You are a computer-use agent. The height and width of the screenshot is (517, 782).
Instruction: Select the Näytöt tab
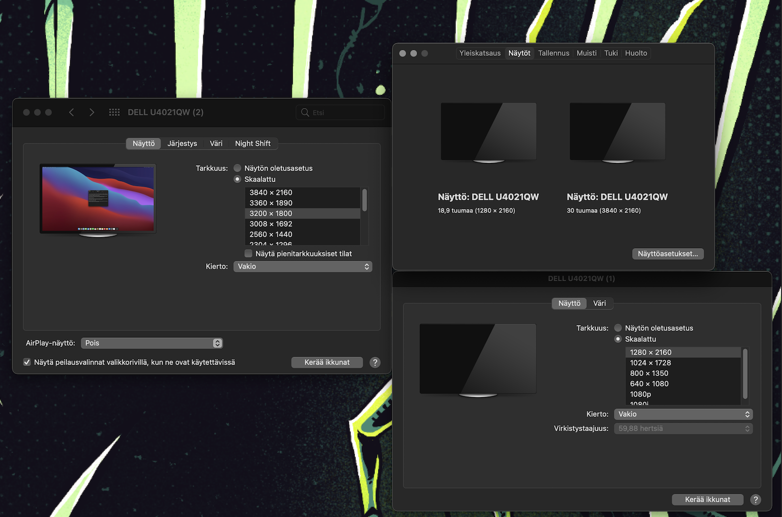click(x=520, y=53)
